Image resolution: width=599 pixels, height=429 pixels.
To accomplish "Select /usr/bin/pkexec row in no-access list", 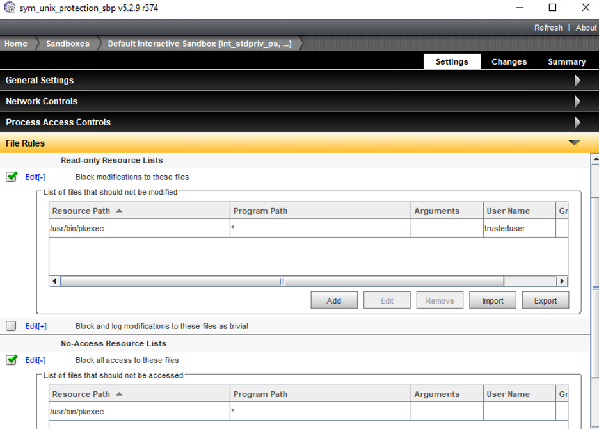I will tap(308, 412).
